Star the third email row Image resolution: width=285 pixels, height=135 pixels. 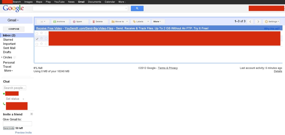coord(41,44)
